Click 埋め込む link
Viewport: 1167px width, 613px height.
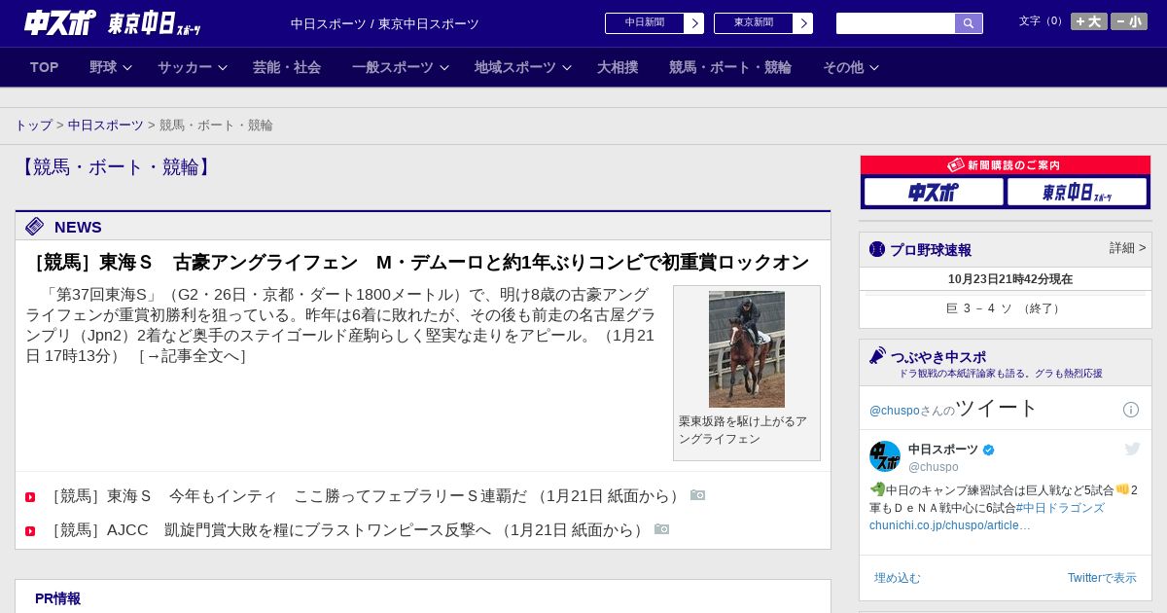point(898,578)
